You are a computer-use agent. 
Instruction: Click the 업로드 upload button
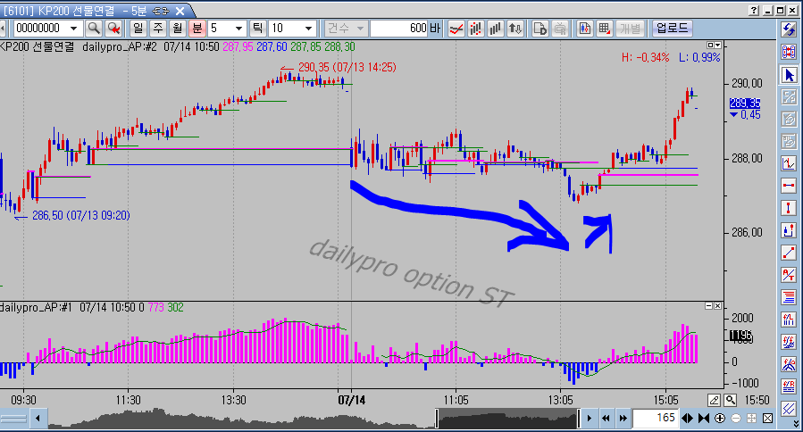[x=672, y=29]
